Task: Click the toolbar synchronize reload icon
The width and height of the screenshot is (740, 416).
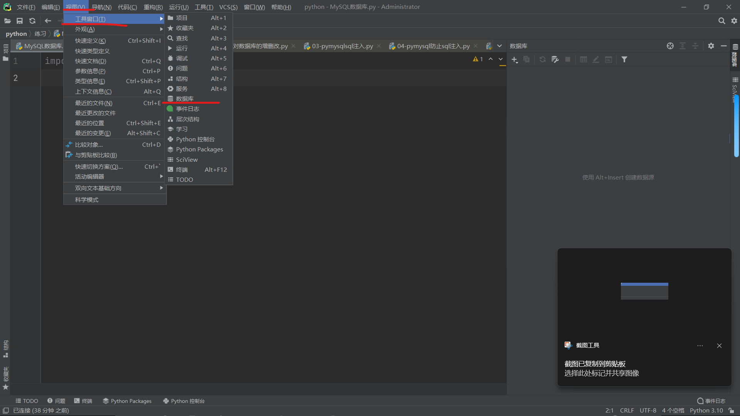Action: [32, 21]
